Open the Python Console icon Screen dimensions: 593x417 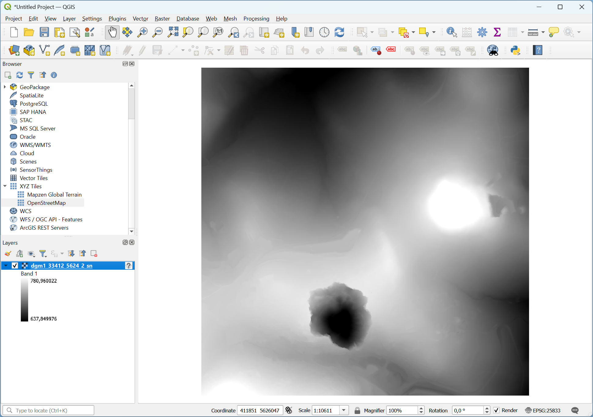(515, 50)
